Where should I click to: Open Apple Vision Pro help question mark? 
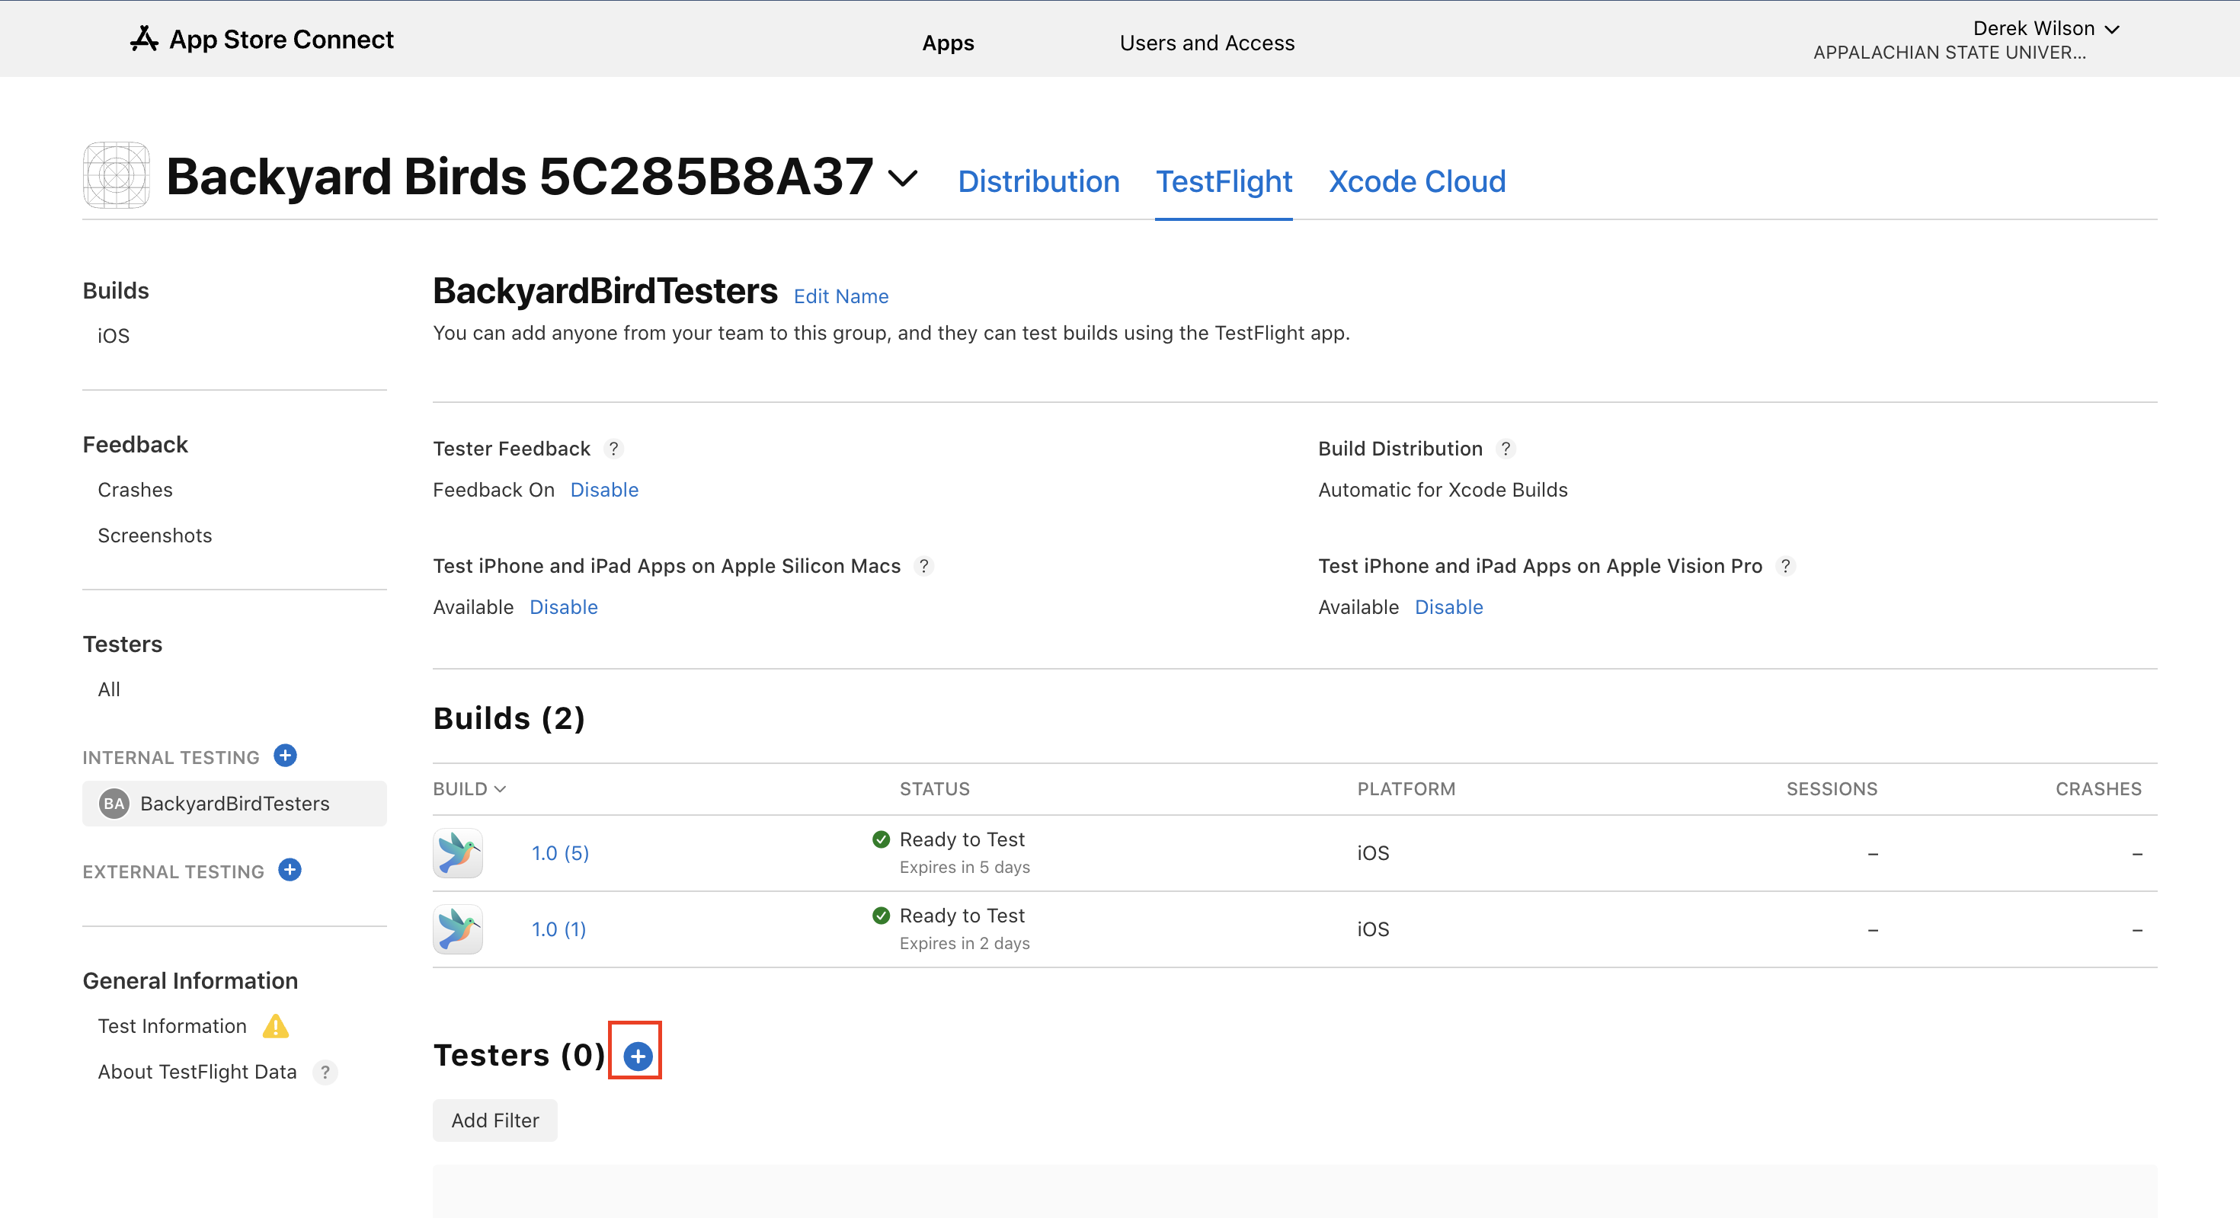[1785, 566]
